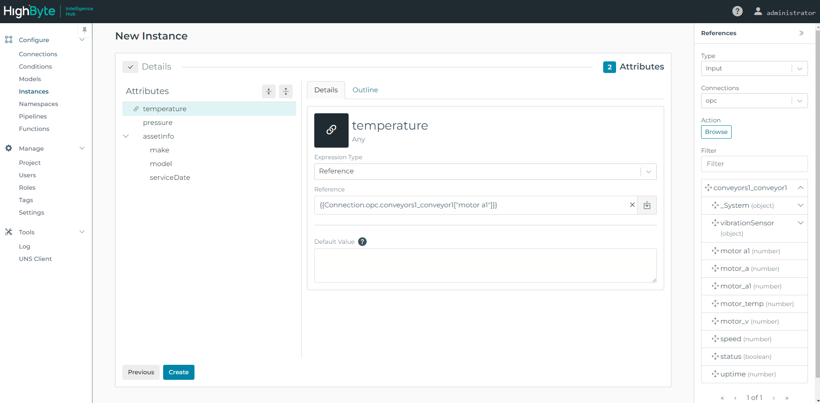820x403 pixels.
Task: Open Models in the sidebar
Action: pyautogui.click(x=30, y=79)
